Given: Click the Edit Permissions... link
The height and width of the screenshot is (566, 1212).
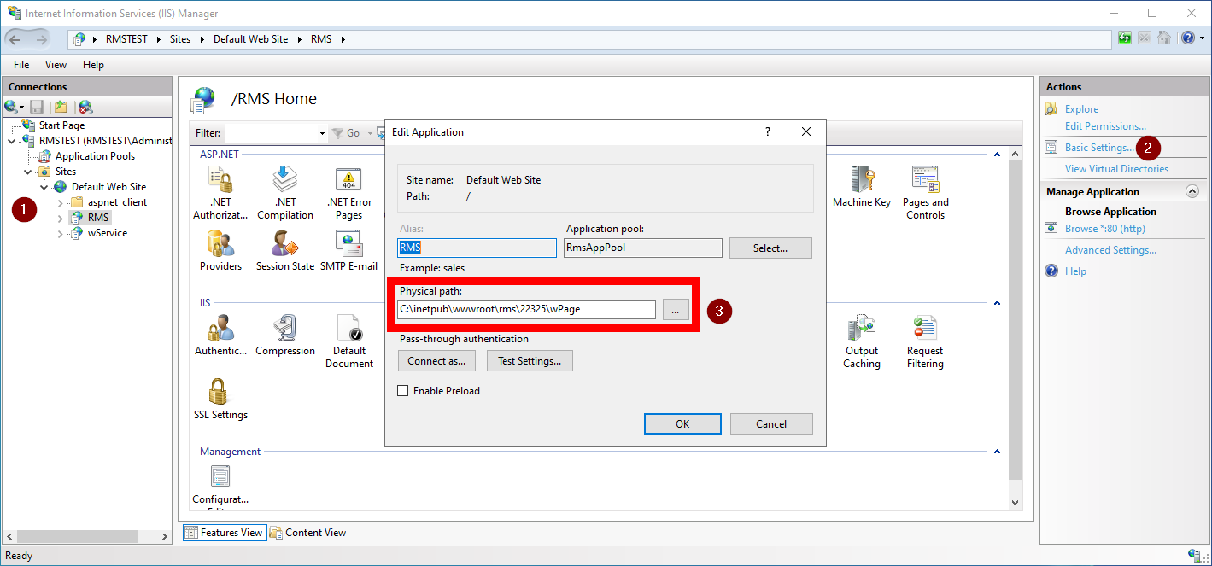Looking at the screenshot, I should (x=1105, y=126).
